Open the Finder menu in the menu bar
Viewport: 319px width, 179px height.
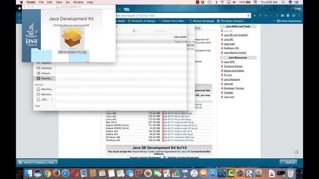tap(31, 2)
